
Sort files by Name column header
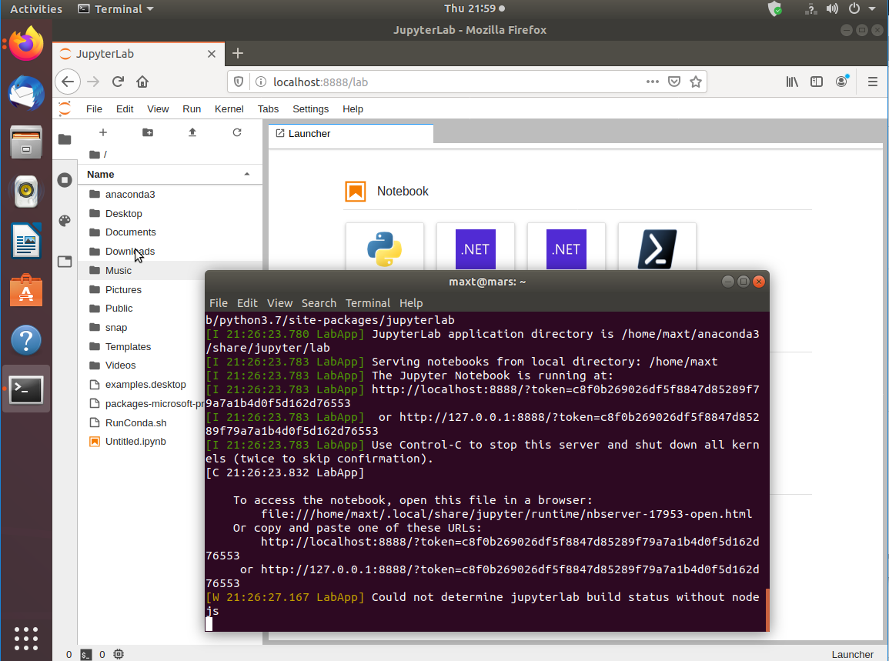pyautogui.click(x=169, y=174)
